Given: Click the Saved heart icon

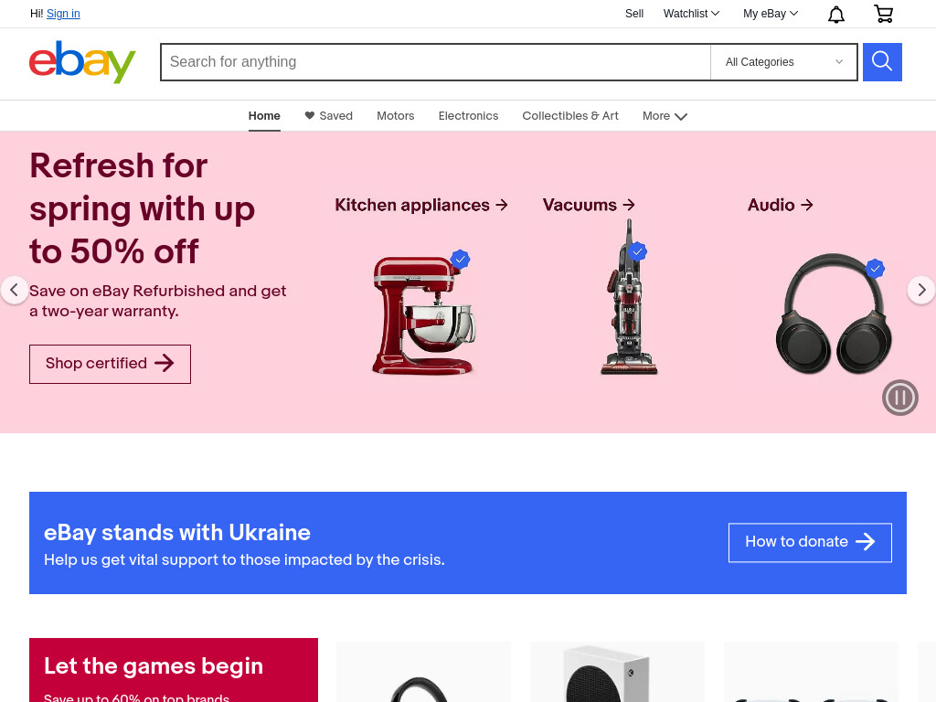Looking at the screenshot, I should coord(309,115).
